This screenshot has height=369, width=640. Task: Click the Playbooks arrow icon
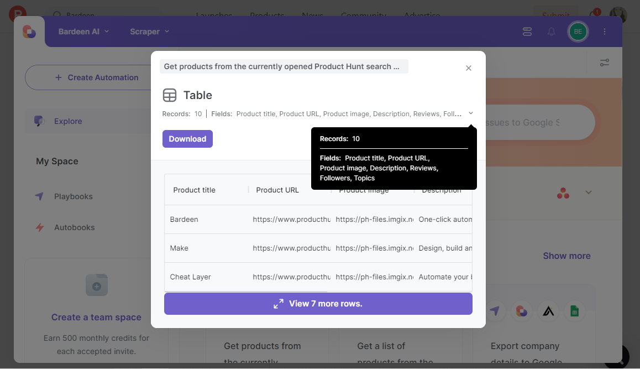39,196
